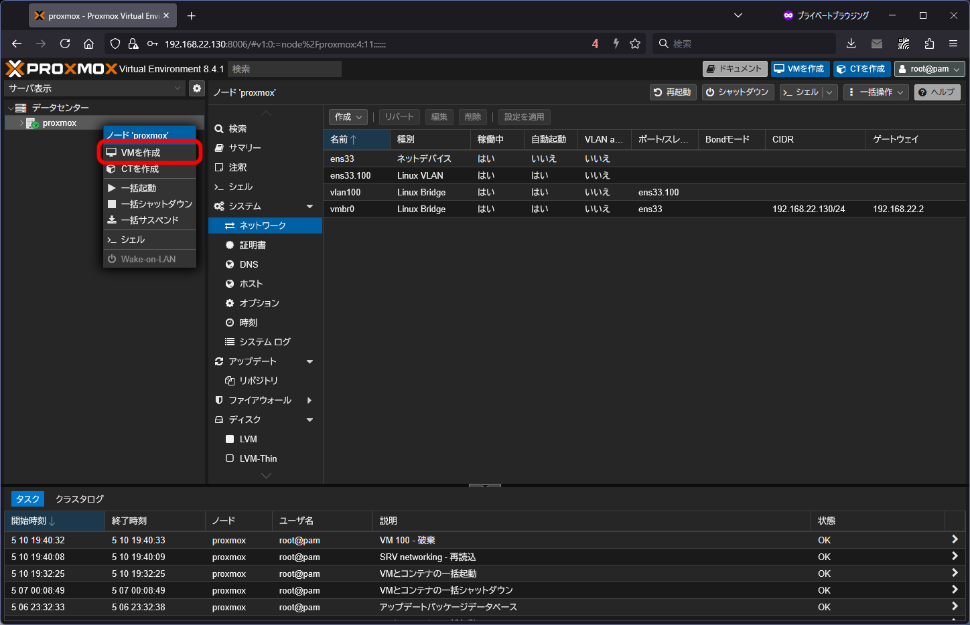This screenshot has width=970, height=625.
Task: Focus the Proxmox header 検索 field
Action: (x=285, y=69)
